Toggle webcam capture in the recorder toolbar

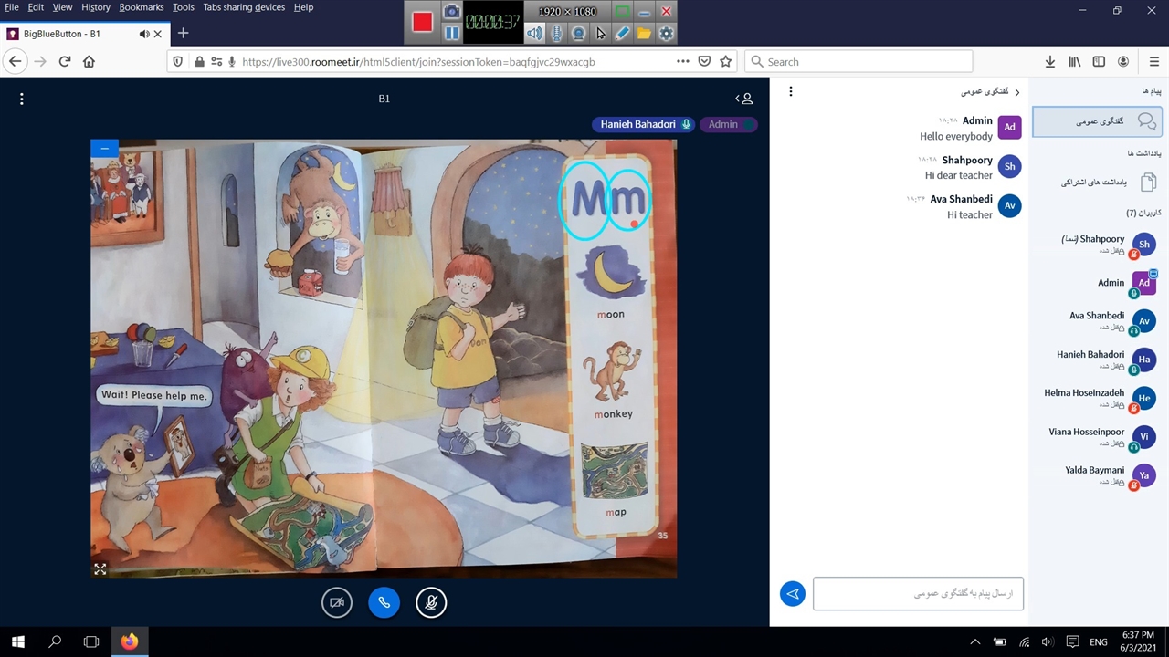(578, 33)
